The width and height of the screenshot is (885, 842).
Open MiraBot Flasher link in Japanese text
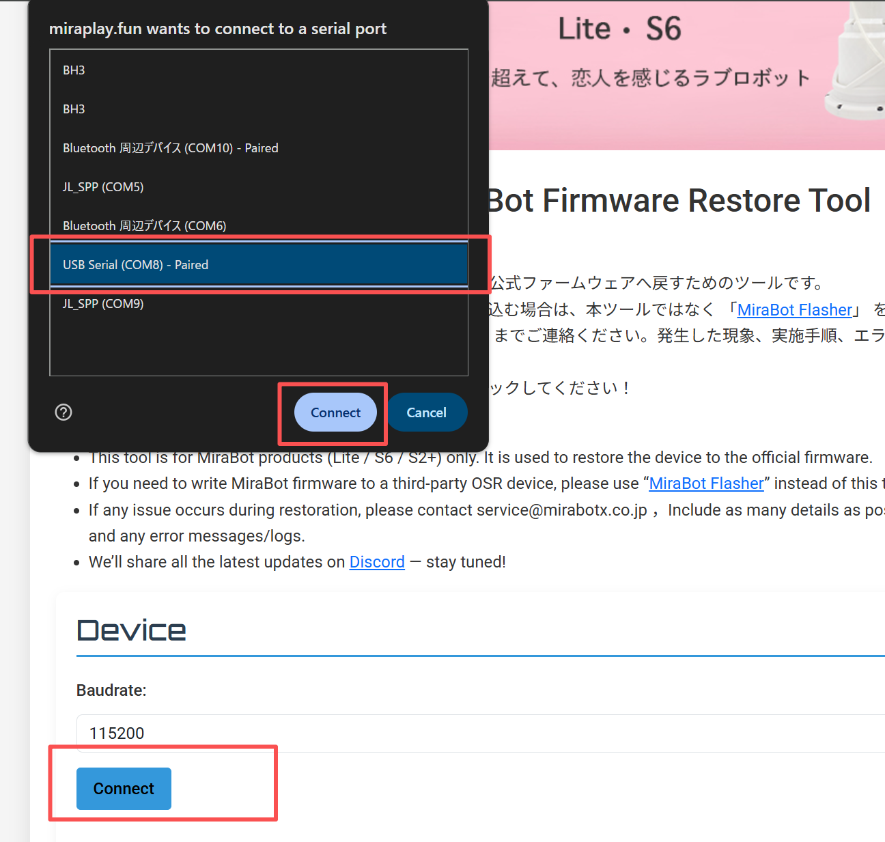tap(795, 310)
